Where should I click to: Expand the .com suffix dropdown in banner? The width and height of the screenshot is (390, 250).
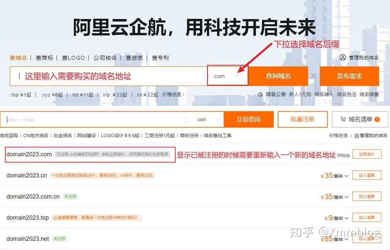(227, 75)
